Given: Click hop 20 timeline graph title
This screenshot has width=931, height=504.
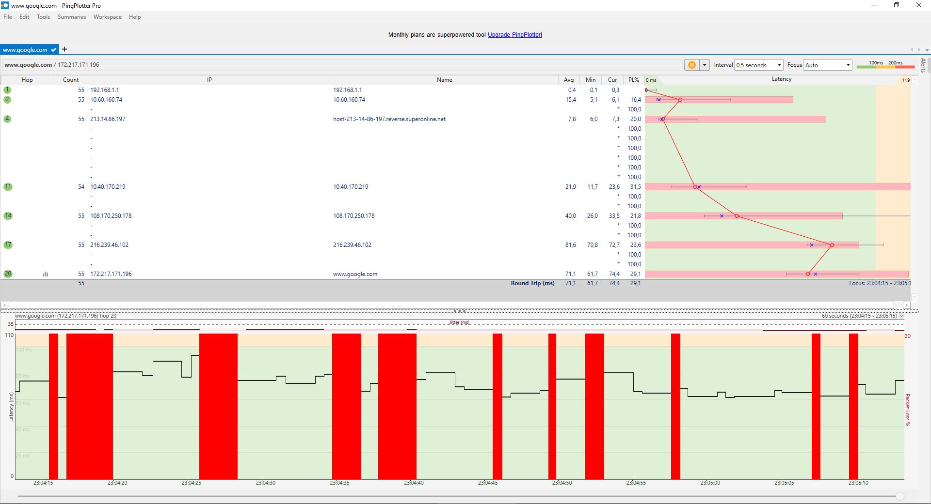Looking at the screenshot, I should [x=65, y=316].
